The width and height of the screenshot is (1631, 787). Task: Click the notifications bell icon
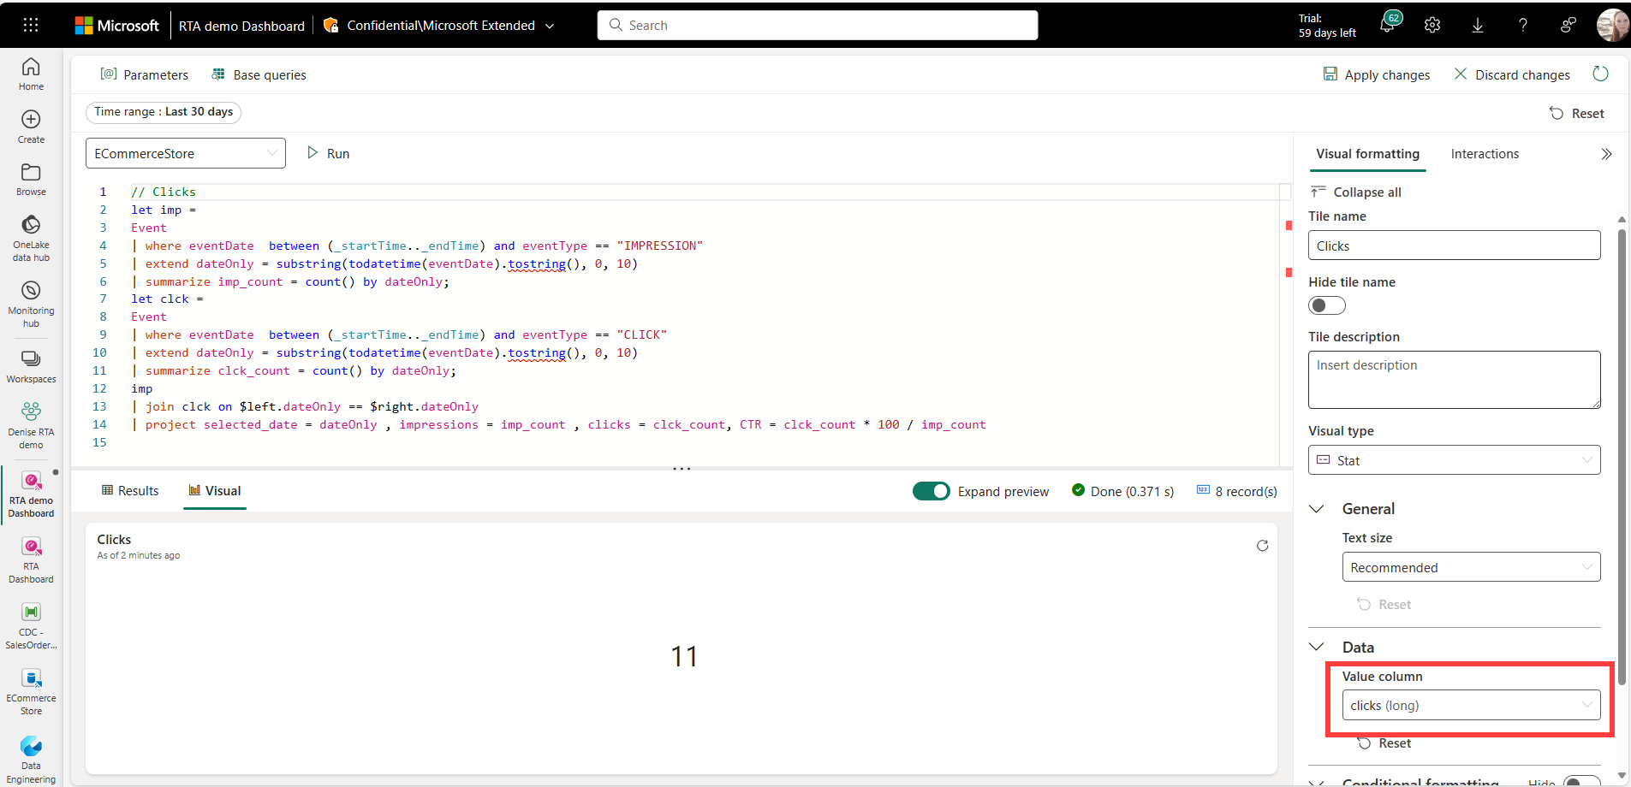pos(1387,26)
